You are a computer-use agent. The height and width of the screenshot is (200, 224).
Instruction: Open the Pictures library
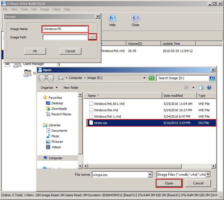[57, 142]
